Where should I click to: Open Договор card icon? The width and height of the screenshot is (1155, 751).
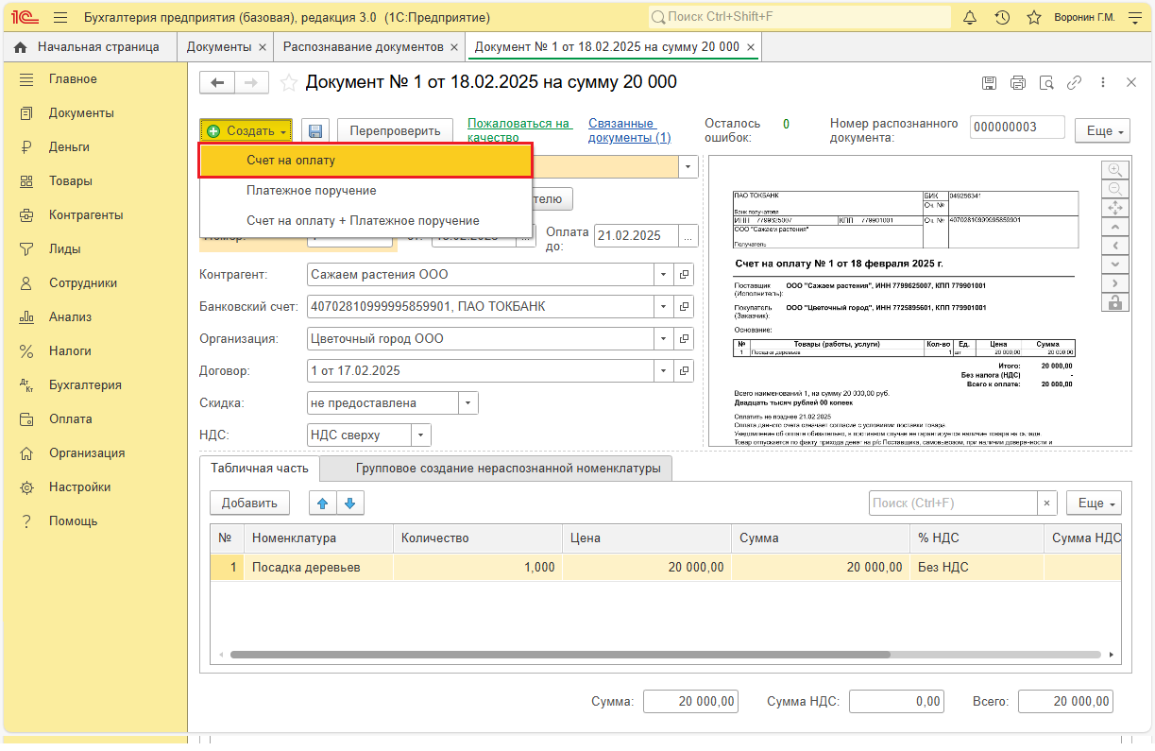click(684, 371)
